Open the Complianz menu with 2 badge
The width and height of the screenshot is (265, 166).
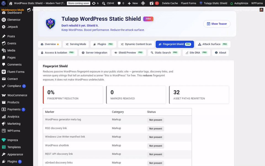17,86
